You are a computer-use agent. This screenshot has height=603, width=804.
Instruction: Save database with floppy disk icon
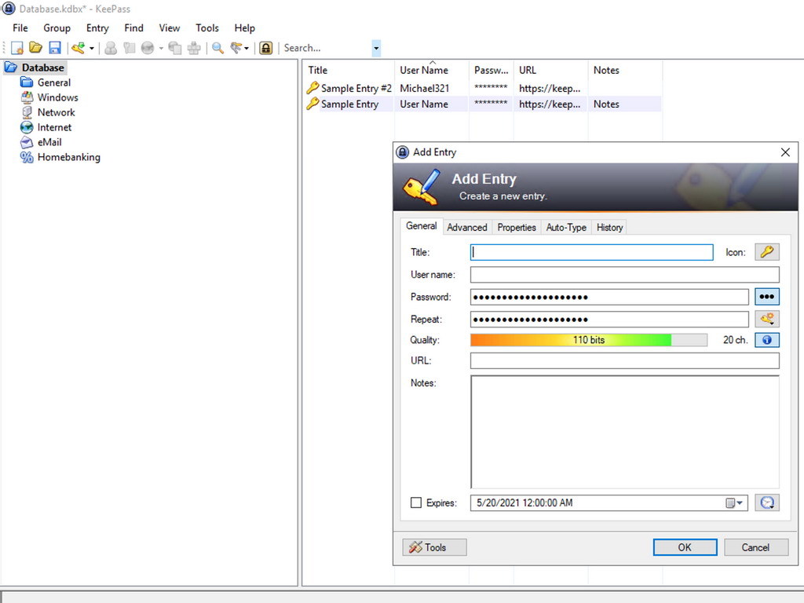tap(55, 48)
